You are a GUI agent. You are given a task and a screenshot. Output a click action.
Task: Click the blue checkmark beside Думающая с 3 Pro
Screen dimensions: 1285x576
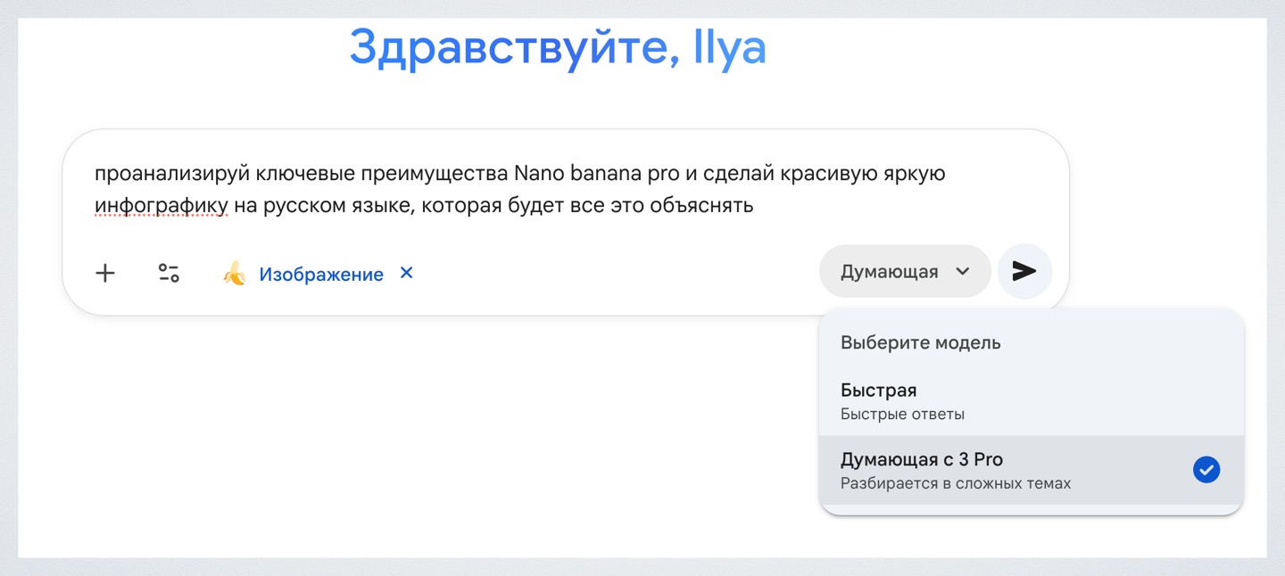1206,470
